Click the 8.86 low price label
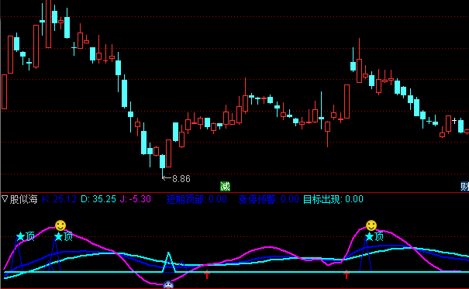 click(x=181, y=179)
